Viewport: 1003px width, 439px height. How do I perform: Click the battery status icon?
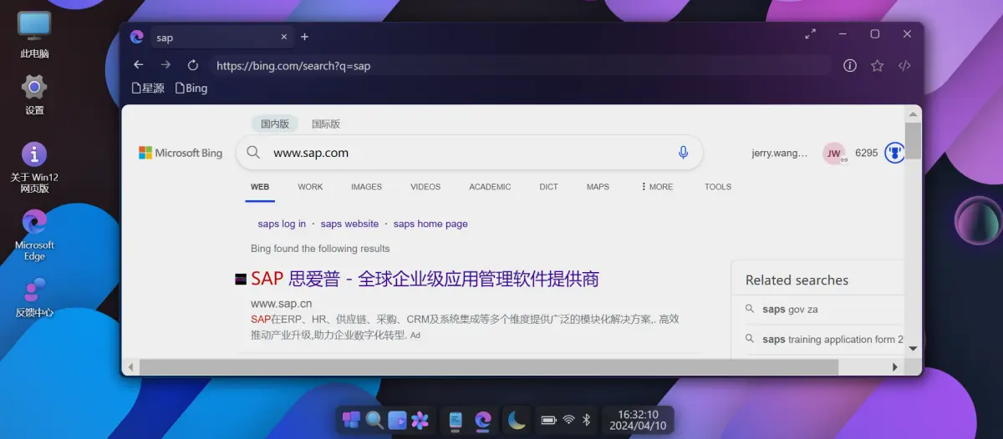(x=548, y=420)
